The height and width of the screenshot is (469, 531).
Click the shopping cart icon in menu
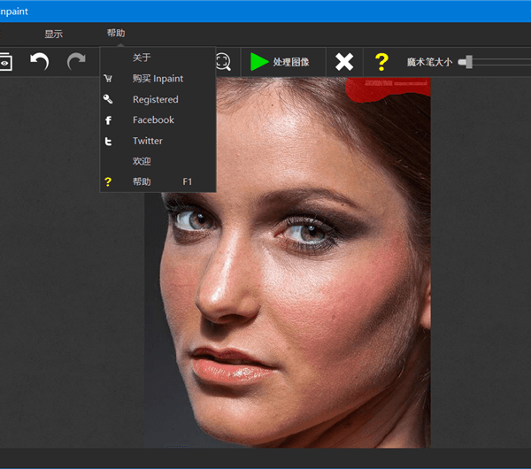tap(109, 79)
